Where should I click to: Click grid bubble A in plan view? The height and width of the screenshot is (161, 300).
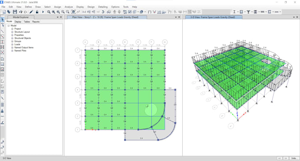pyautogui.click(x=85, y=42)
